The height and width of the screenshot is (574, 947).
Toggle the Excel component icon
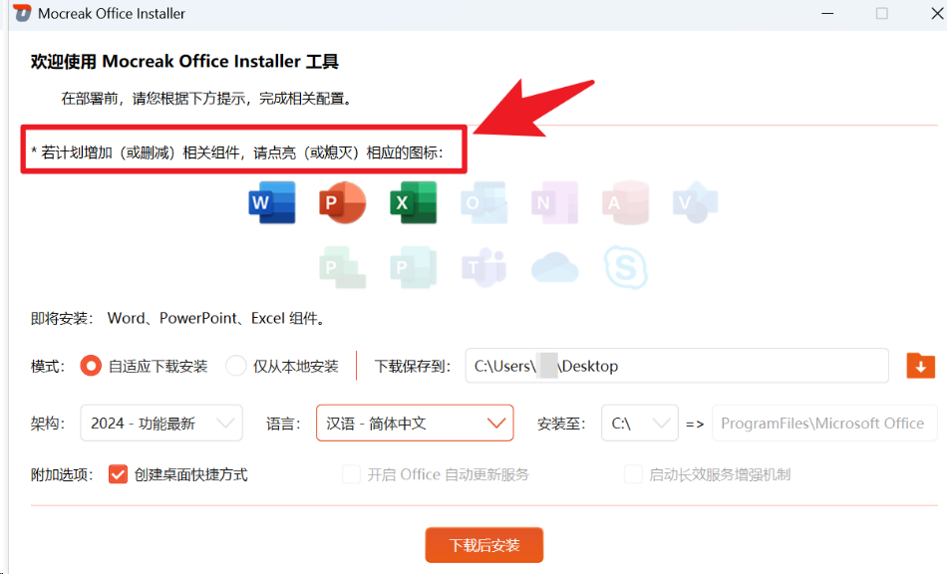click(x=413, y=203)
